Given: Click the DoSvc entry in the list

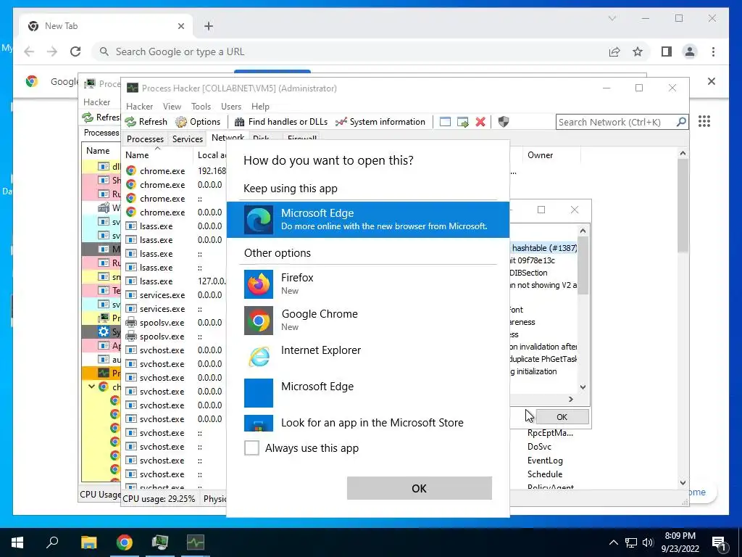Looking at the screenshot, I should click(x=539, y=447).
